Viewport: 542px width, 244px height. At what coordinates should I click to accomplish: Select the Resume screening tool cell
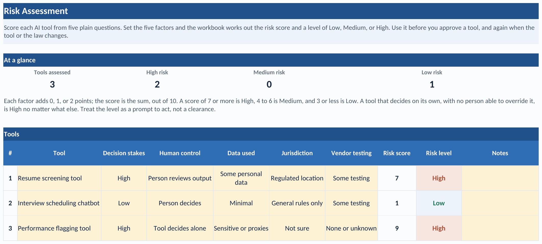59,178
